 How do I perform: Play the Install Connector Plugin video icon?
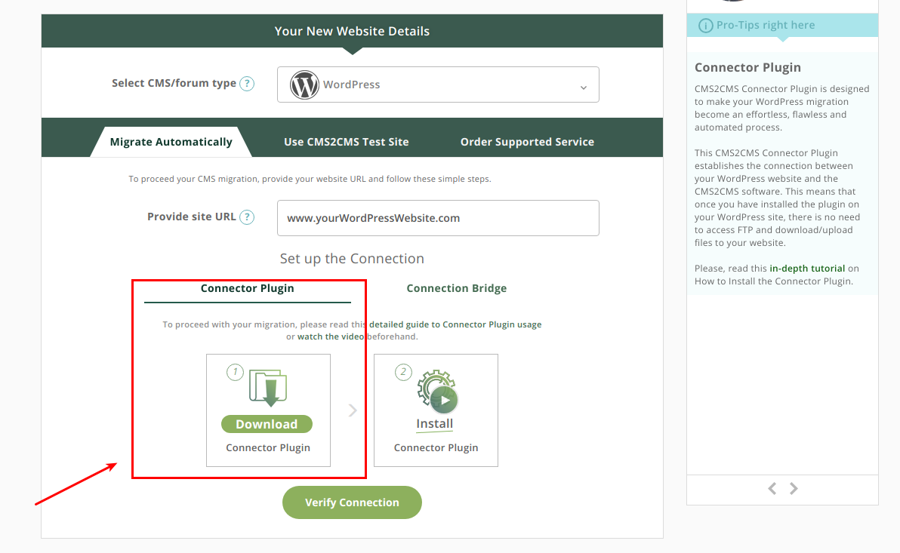pyautogui.click(x=444, y=400)
